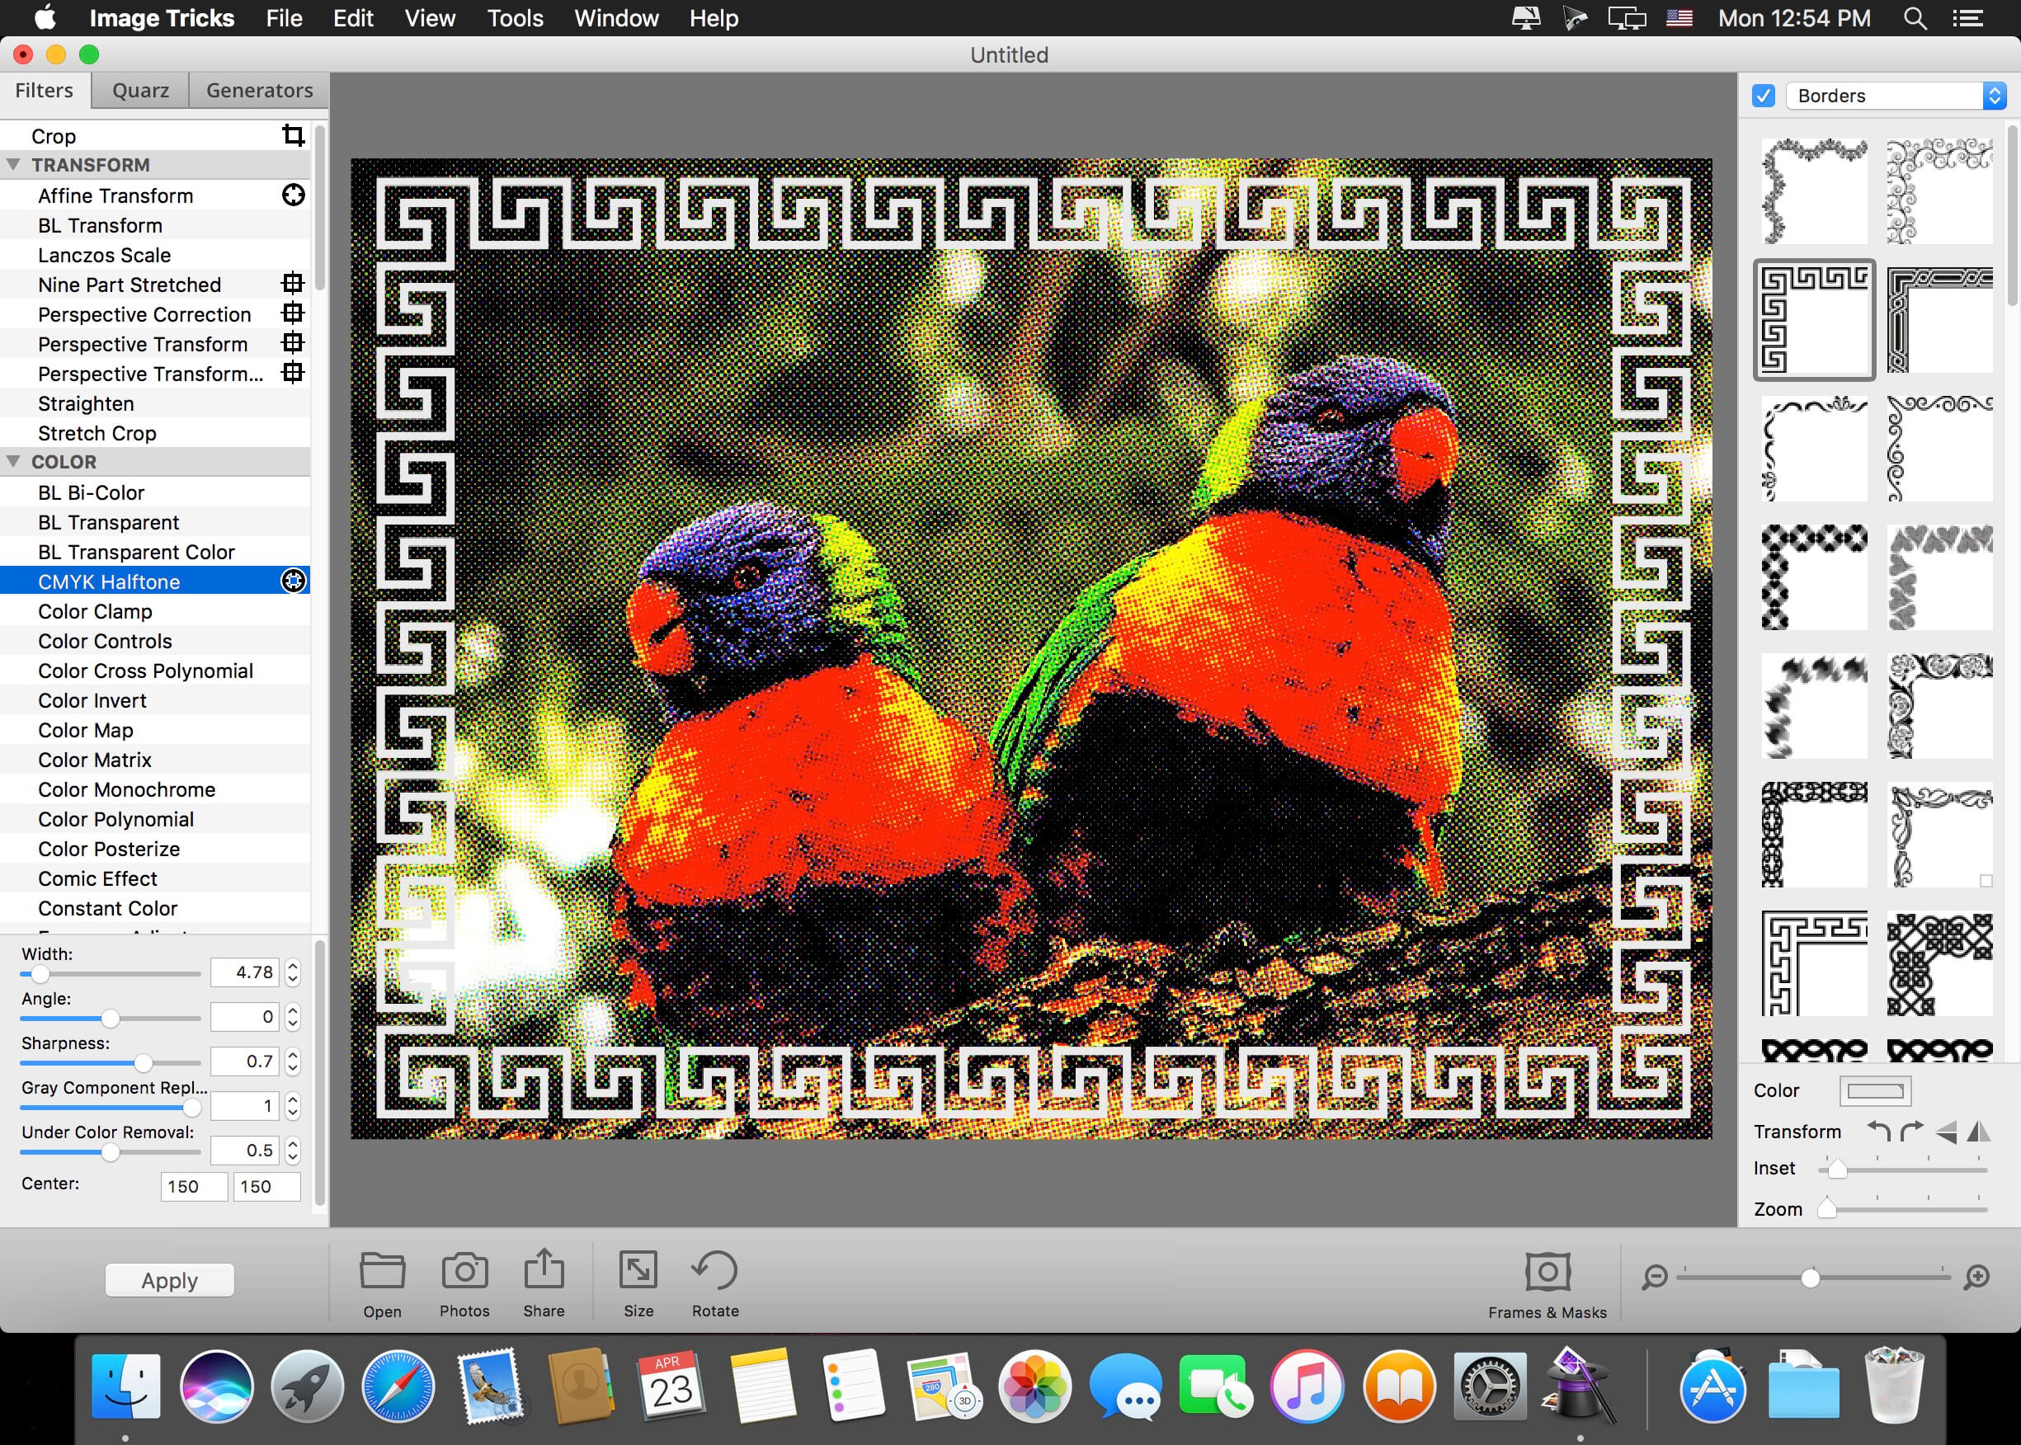Select the Crop tool icon in filter list
This screenshot has height=1445, width=2021.
293,135
